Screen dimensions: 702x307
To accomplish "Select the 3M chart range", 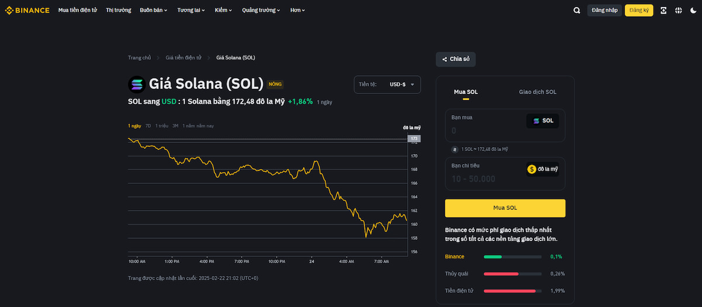I will pyautogui.click(x=175, y=126).
